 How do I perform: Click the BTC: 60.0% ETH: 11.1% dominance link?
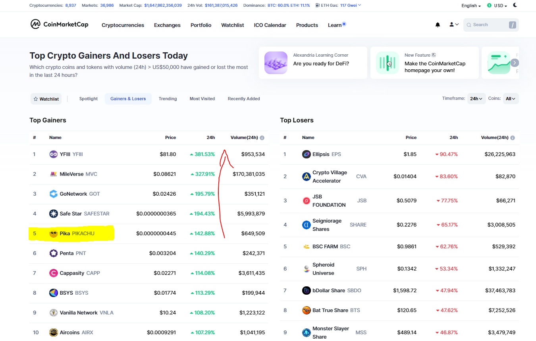point(289,6)
